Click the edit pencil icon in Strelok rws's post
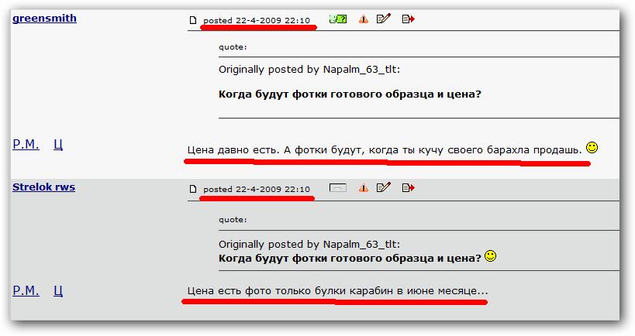The width and height of the screenshot is (635, 336). pos(384,188)
